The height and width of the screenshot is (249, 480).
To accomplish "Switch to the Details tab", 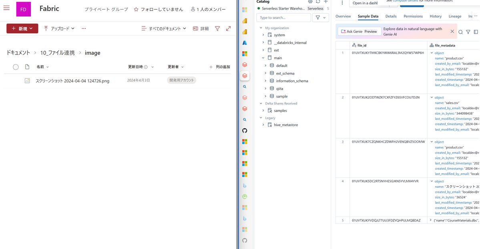I will point(391,16).
